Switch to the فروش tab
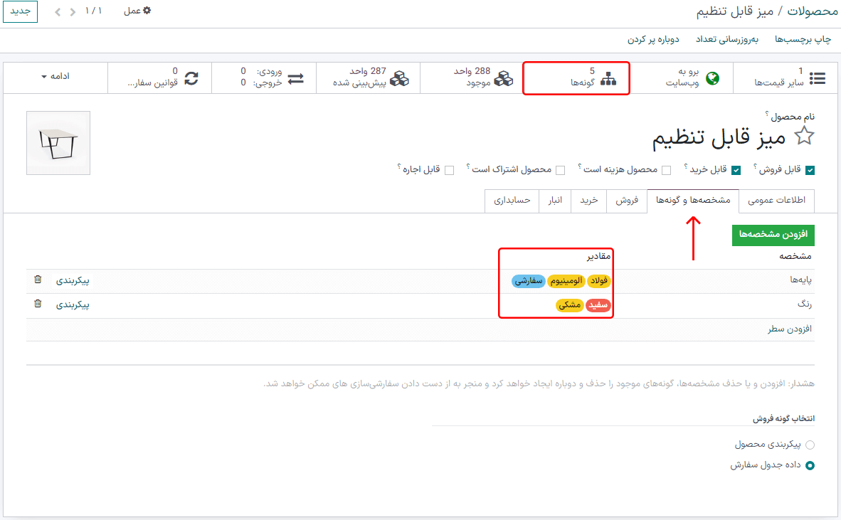 627,201
